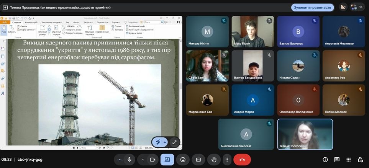This screenshot has width=369, height=168.
Task: Click the Foxit Reader search field
Action: (x=151, y=22)
